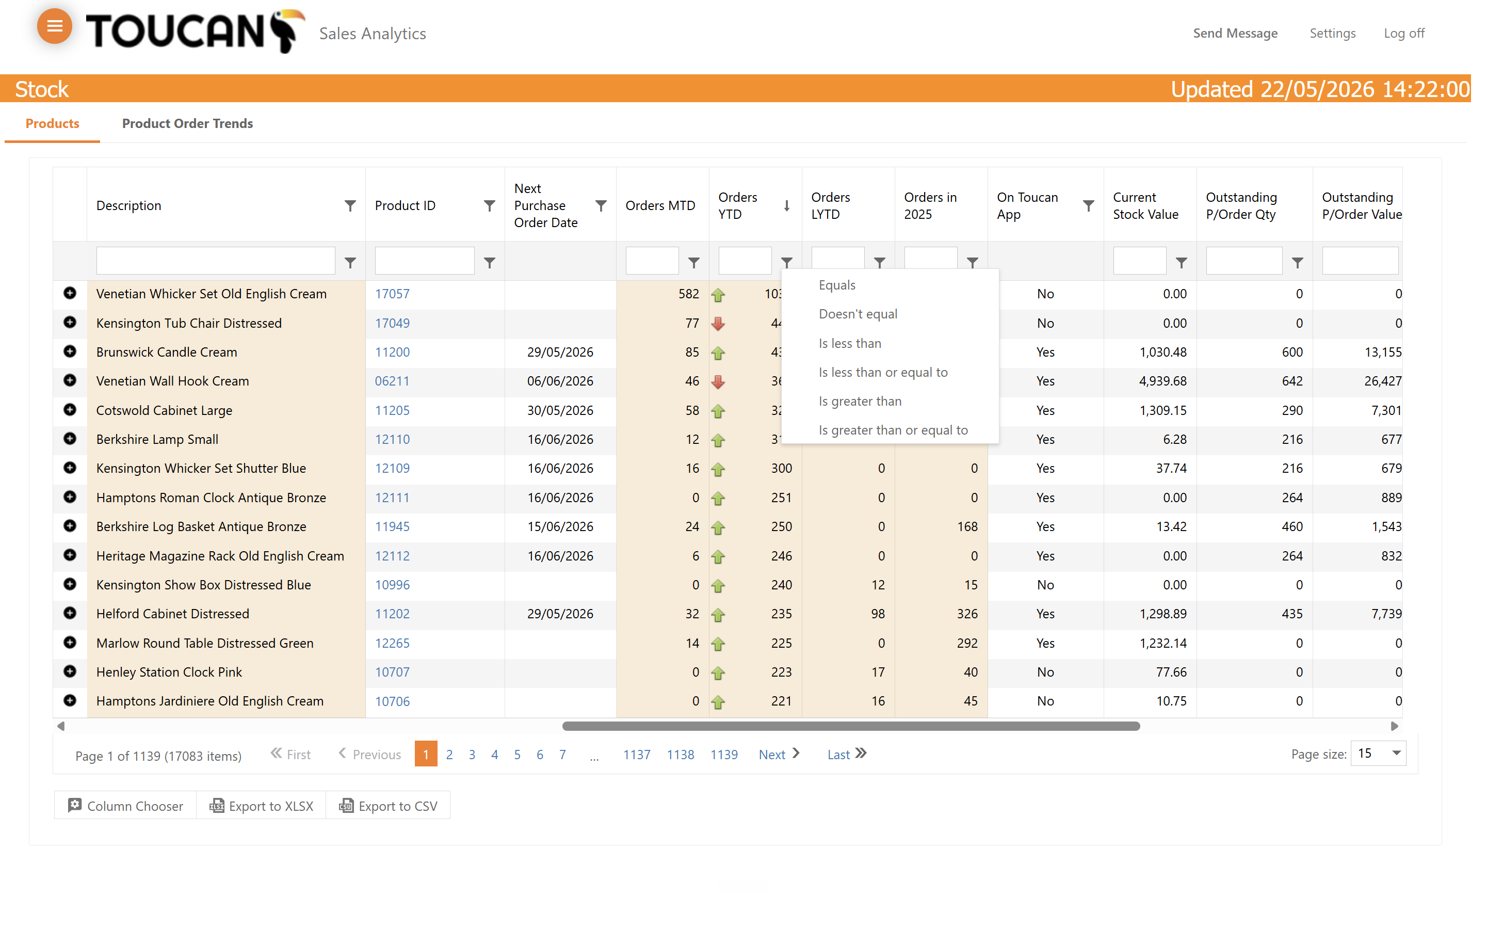Viewport: 1486px width, 929px height.
Task: Go to page 2
Action: [449, 755]
